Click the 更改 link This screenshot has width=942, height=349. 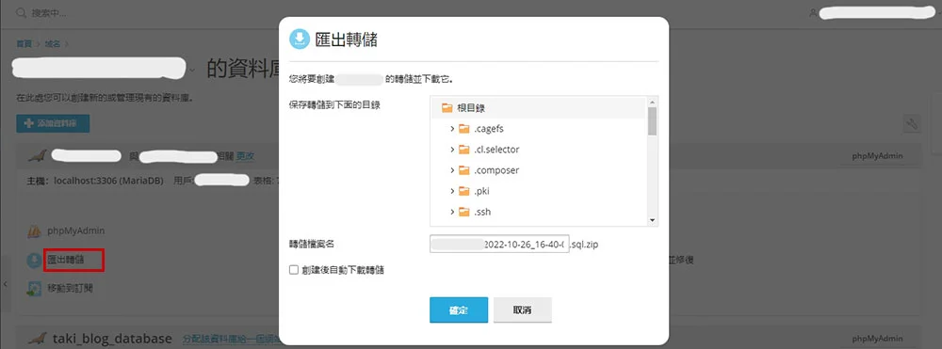[245, 156]
